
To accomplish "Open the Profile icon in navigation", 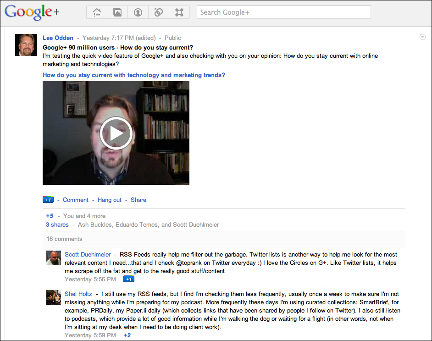I will pos(138,12).
